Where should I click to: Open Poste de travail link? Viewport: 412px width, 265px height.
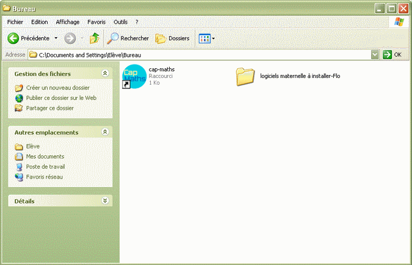[x=45, y=166]
